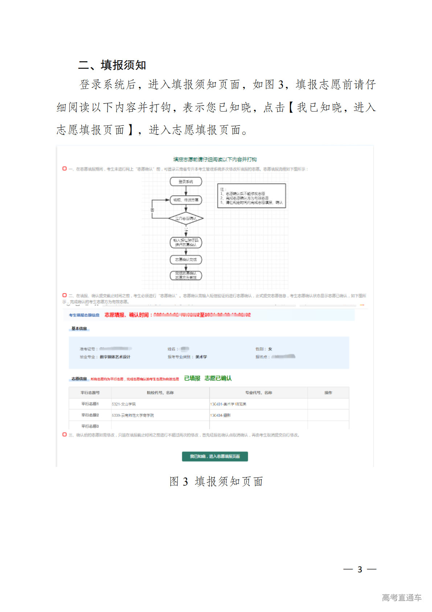Check the third notice checkbox about modifications

[65, 435]
